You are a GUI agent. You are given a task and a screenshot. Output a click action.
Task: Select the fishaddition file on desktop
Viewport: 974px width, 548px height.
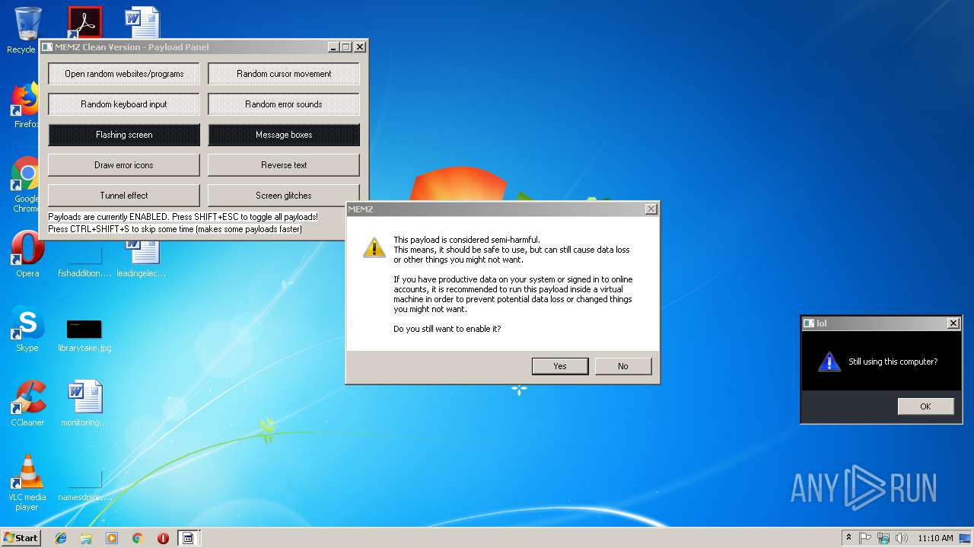pyautogui.click(x=84, y=261)
